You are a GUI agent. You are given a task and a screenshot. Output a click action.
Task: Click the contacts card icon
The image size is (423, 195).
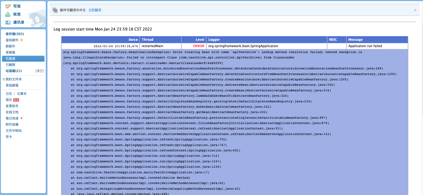[x=8, y=22]
